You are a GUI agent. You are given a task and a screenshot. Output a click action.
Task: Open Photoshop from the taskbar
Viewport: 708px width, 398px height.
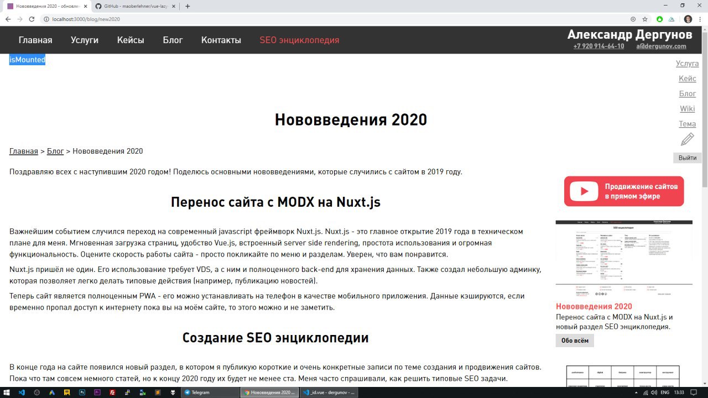coord(82,392)
